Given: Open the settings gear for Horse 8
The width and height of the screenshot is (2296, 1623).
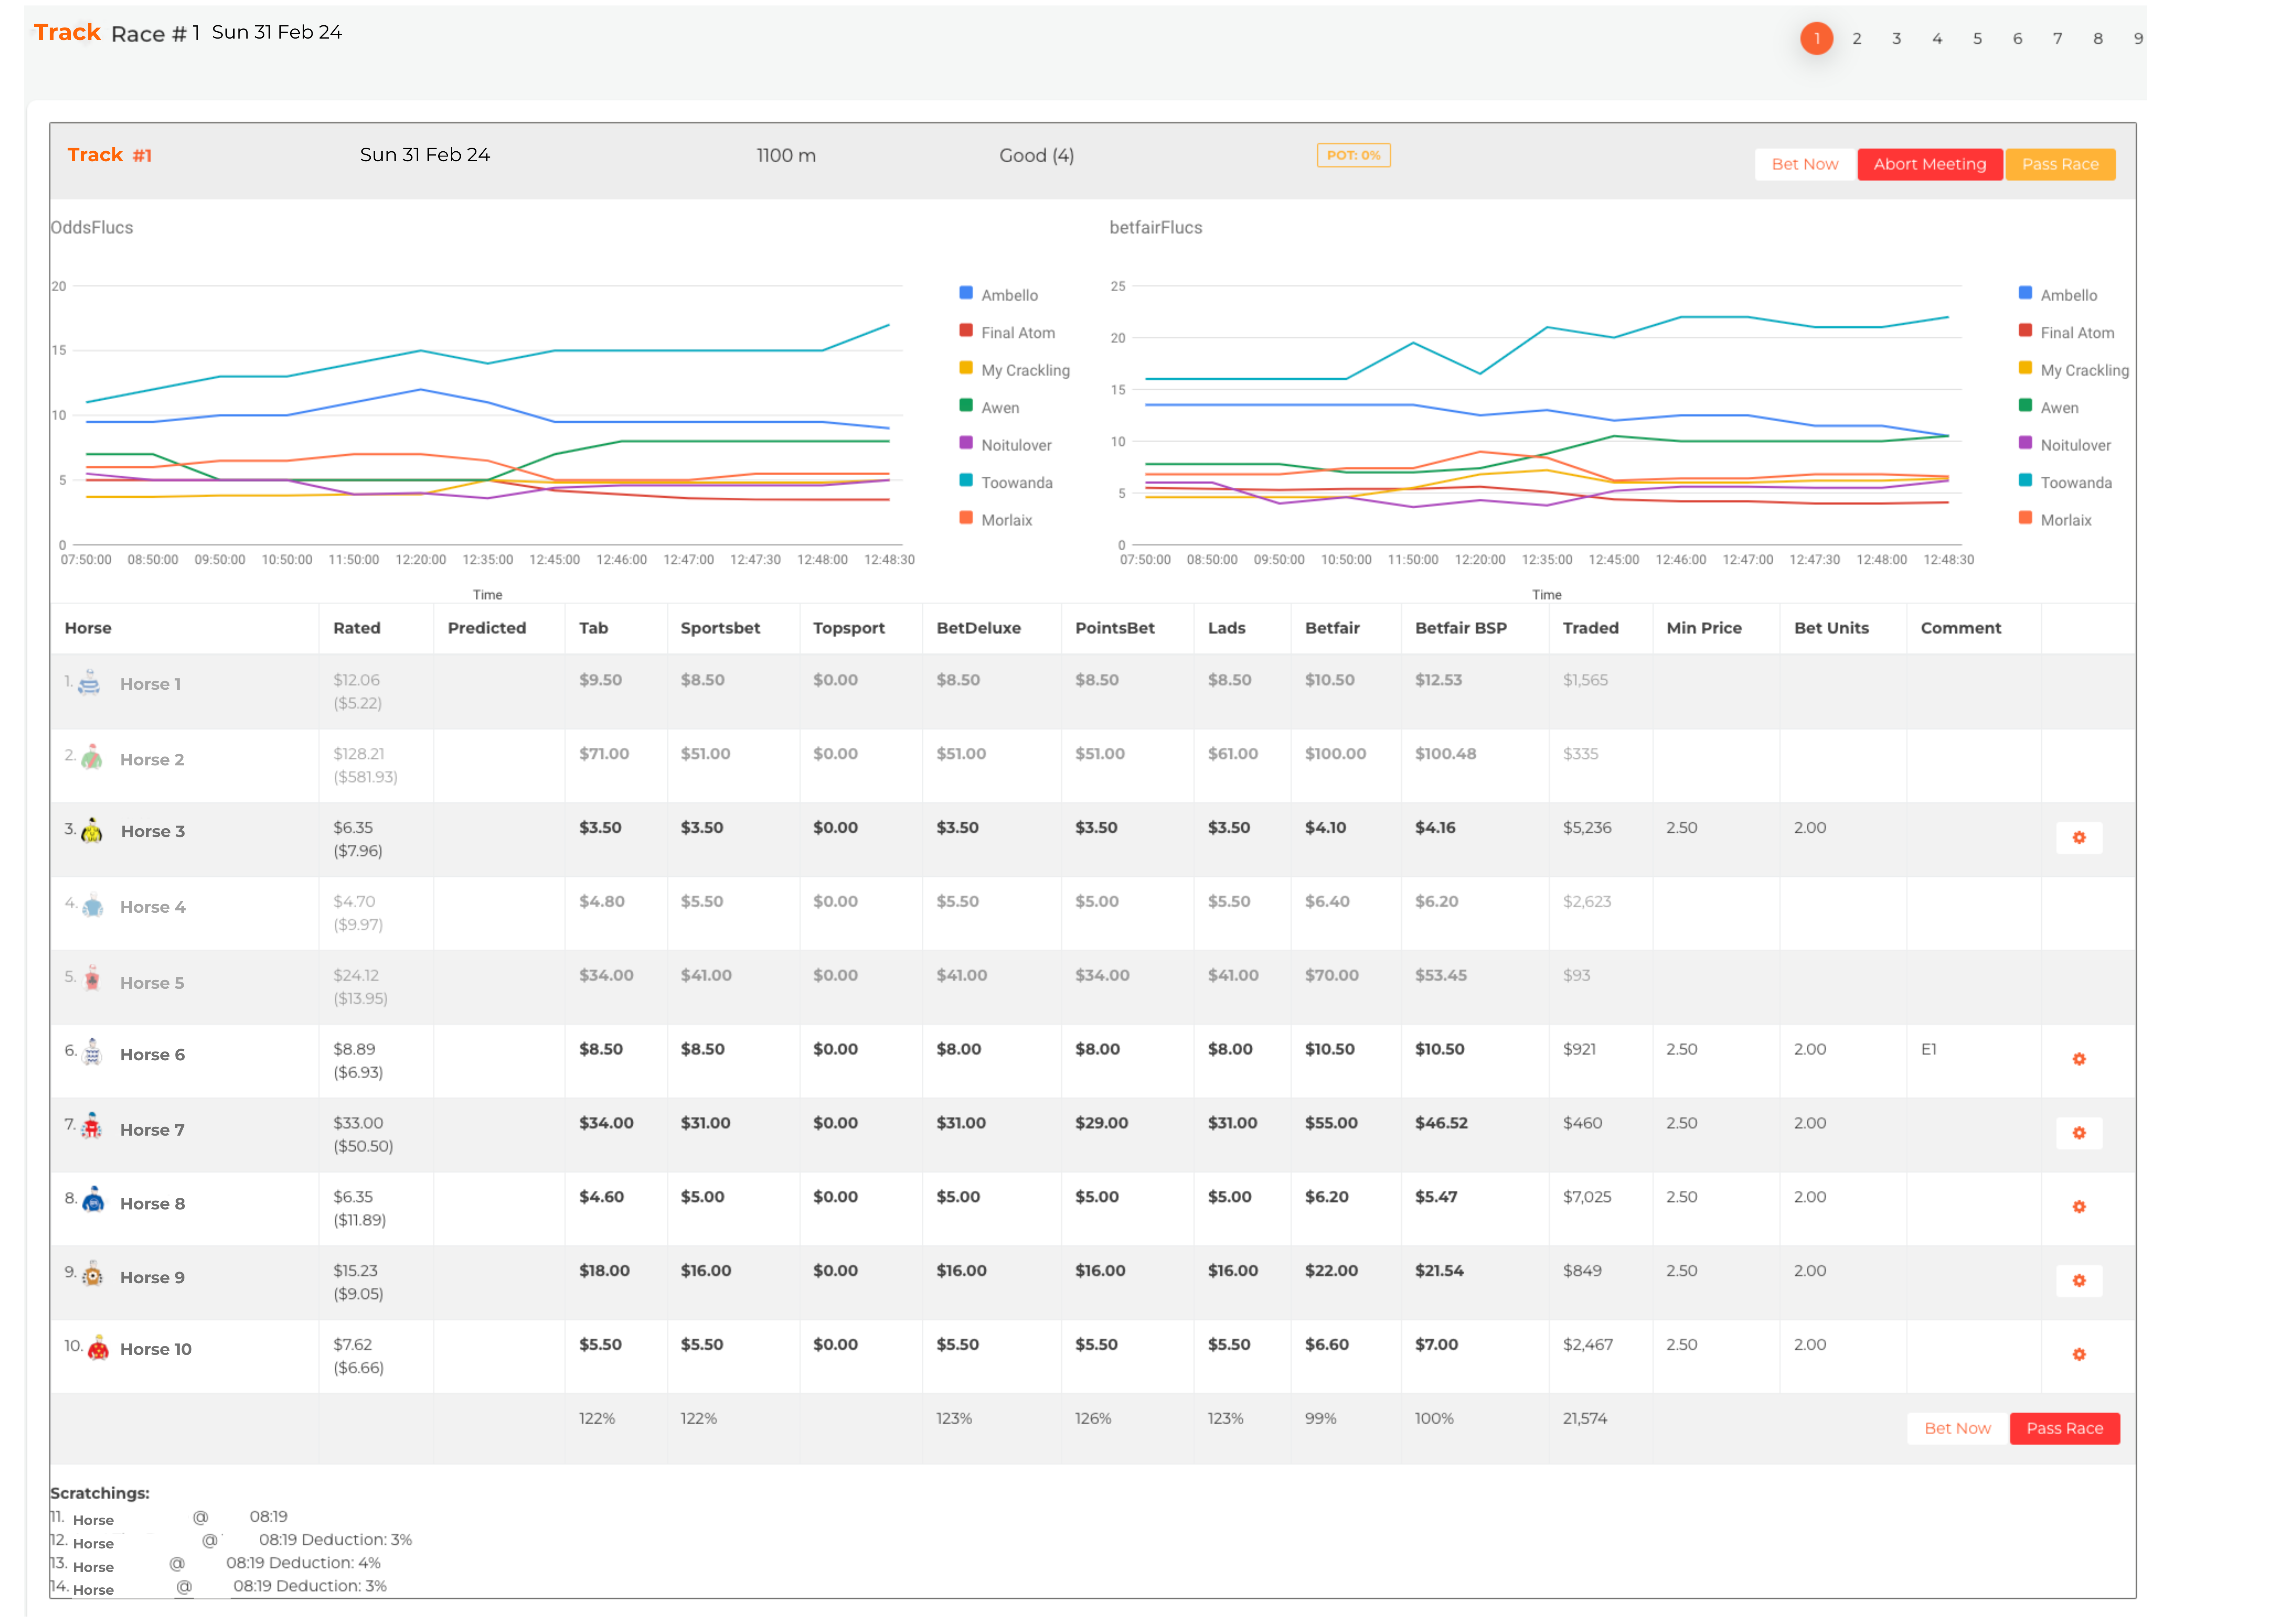Looking at the screenshot, I should tap(2078, 1207).
